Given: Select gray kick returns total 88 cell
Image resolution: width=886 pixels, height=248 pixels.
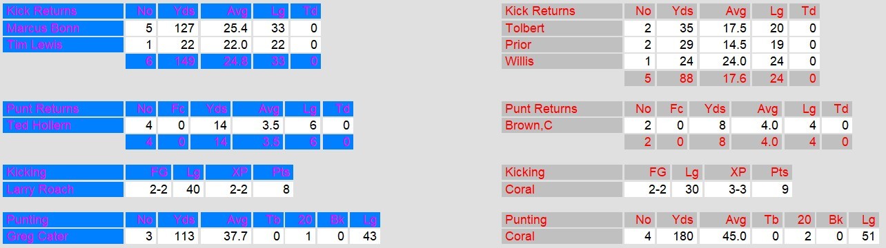Looking at the screenshot, I should point(678,79).
